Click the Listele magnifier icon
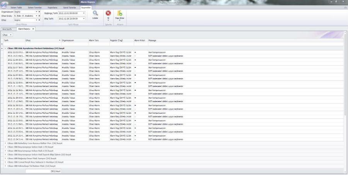 pyautogui.click(x=95, y=13)
